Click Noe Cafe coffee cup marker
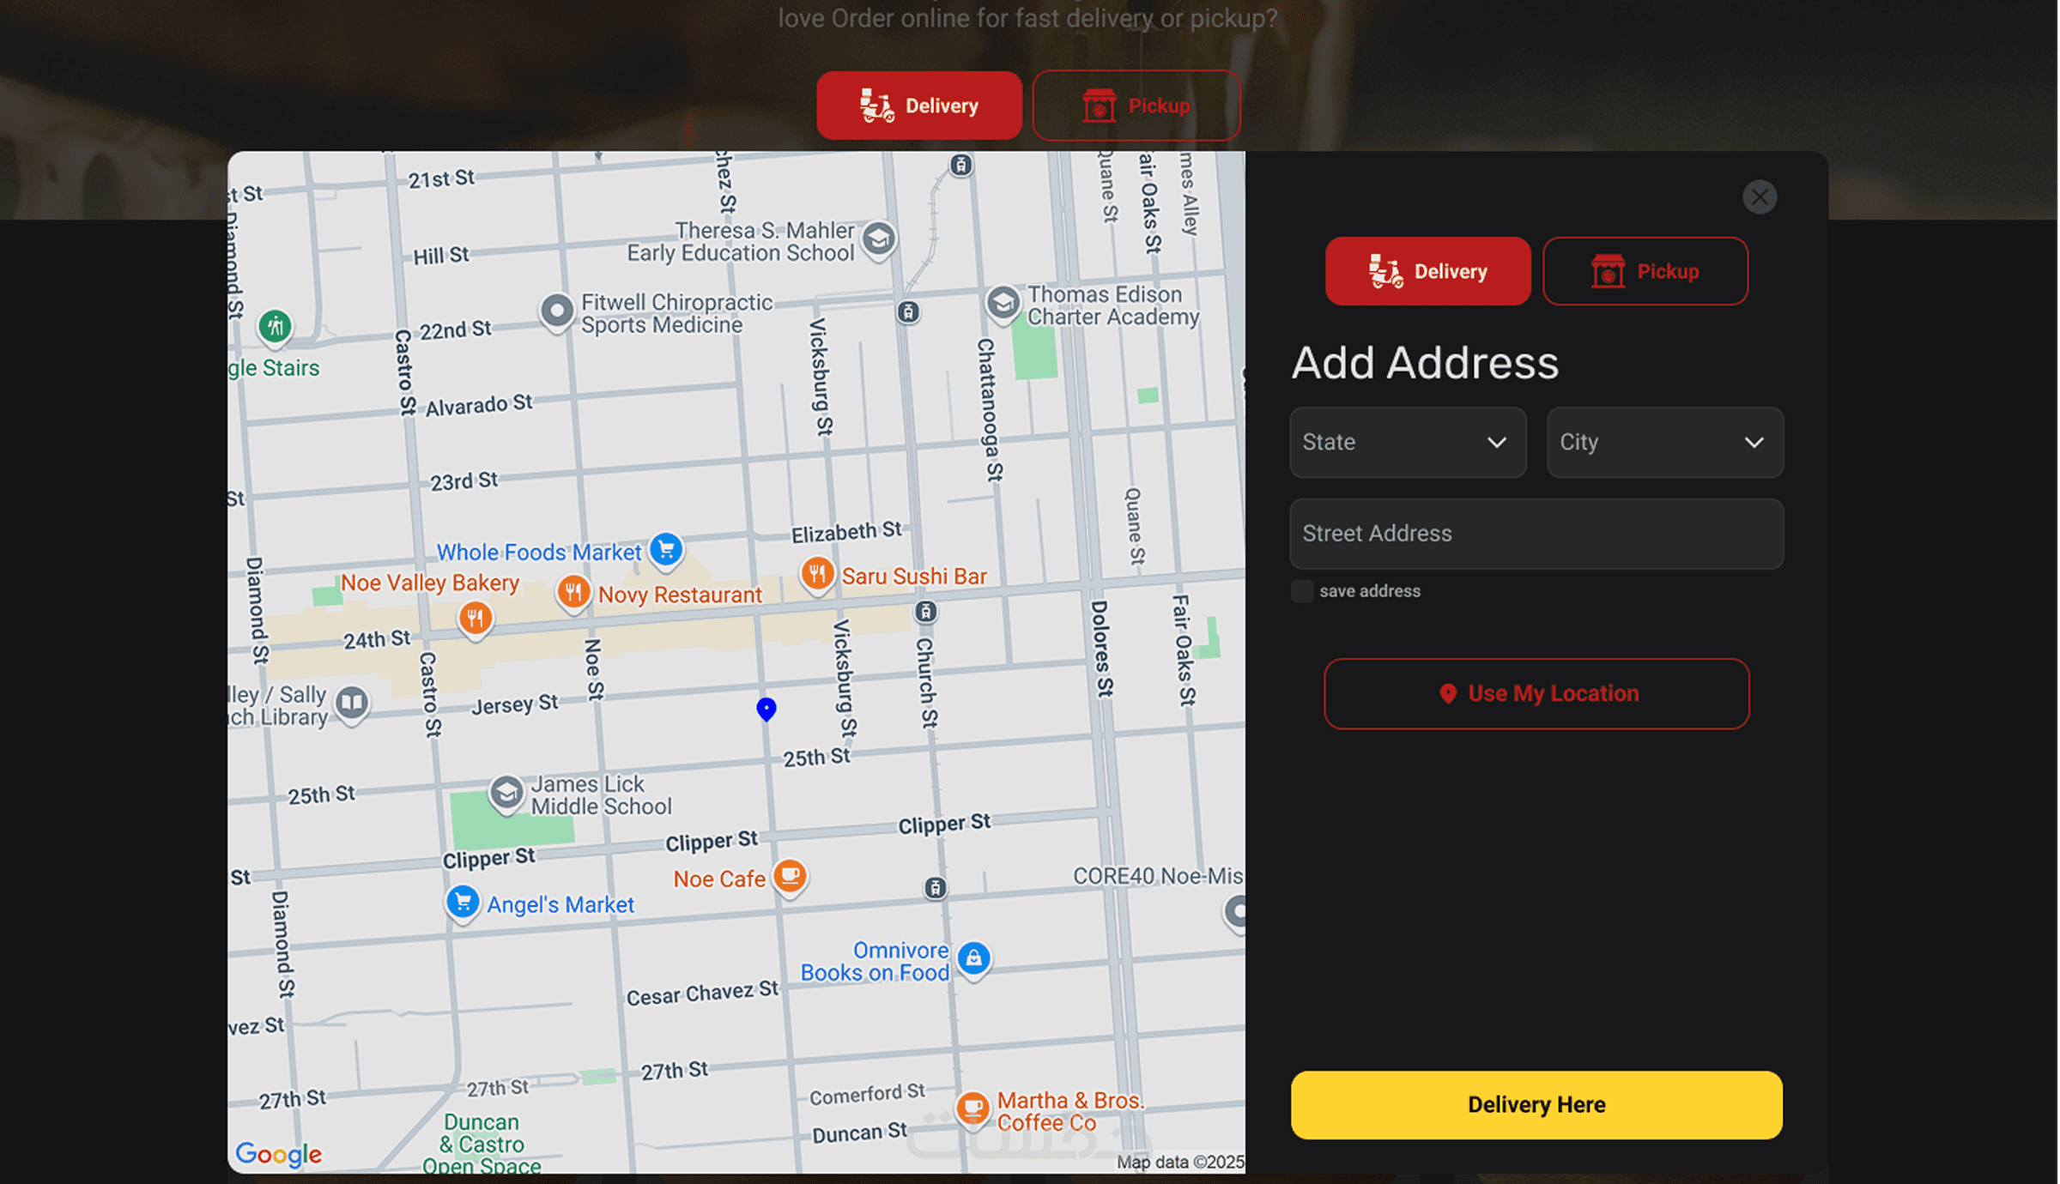The height and width of the screenshot is (1184, 2060). pos(790,876)
